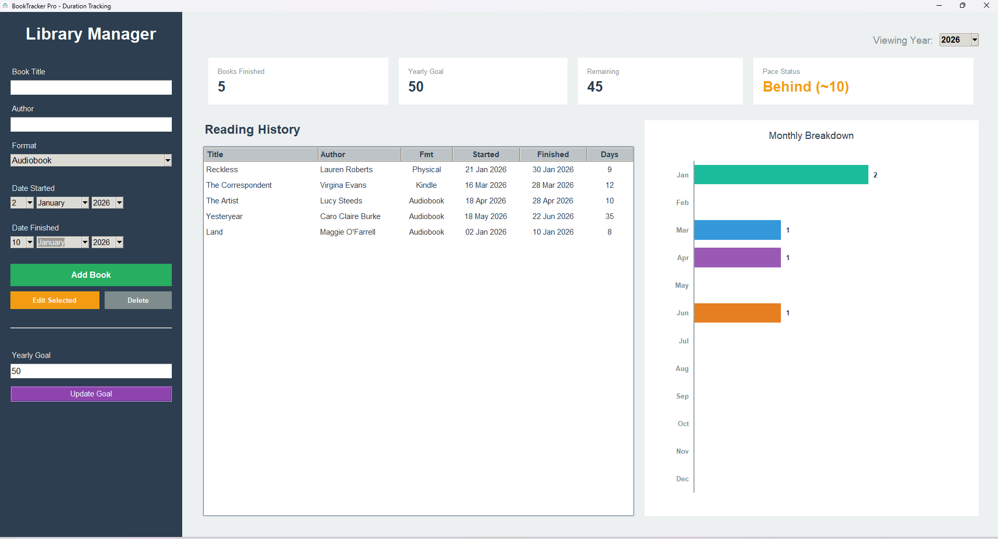Click the Fmt column header
This screenshot has height=539, width=998.
(x=426, y=155)
